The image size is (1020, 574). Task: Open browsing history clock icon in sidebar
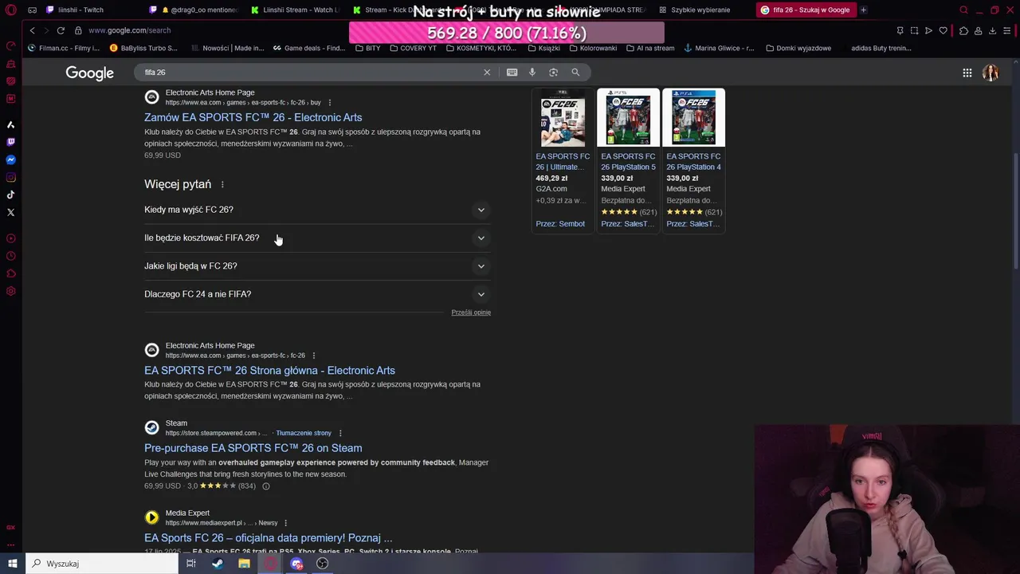pos(10,256)
